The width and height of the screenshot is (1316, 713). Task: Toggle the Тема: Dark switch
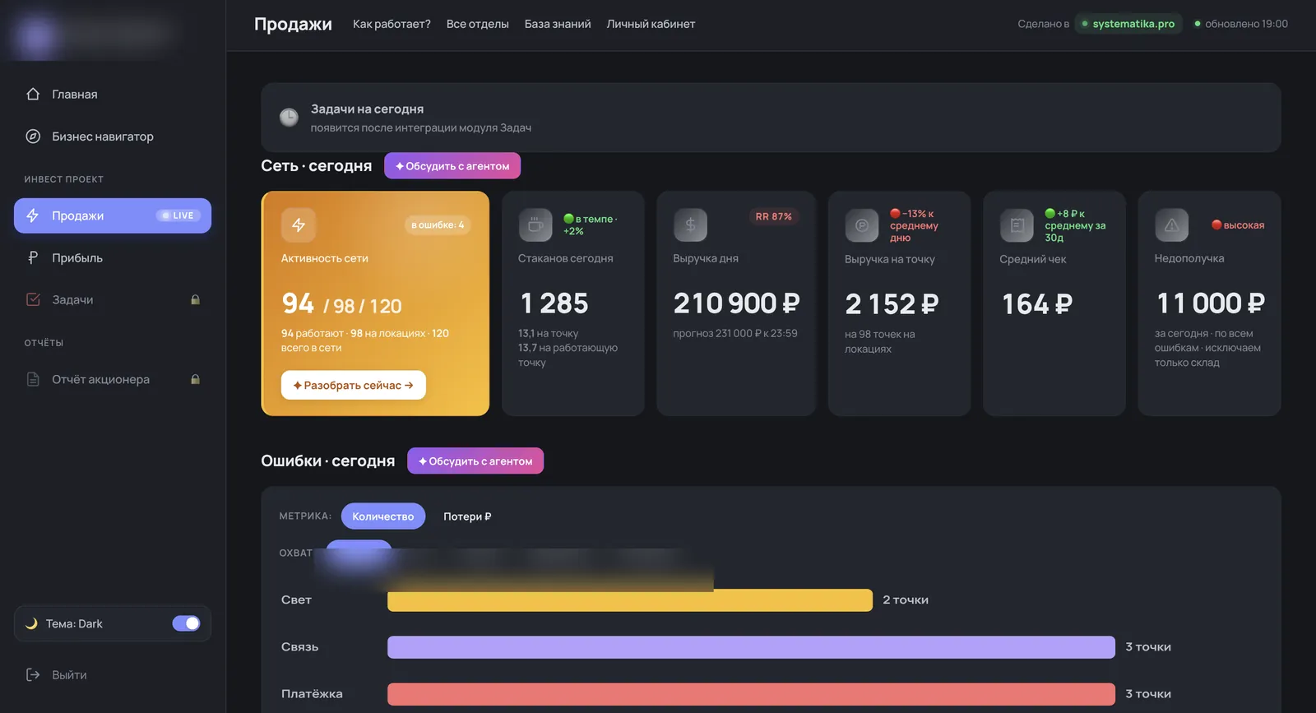[x=186, y=623]
